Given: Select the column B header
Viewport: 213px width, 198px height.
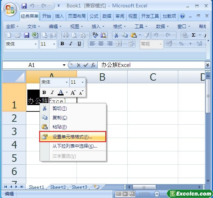Looking at the screenshot, I should click(x=102, y=77).
